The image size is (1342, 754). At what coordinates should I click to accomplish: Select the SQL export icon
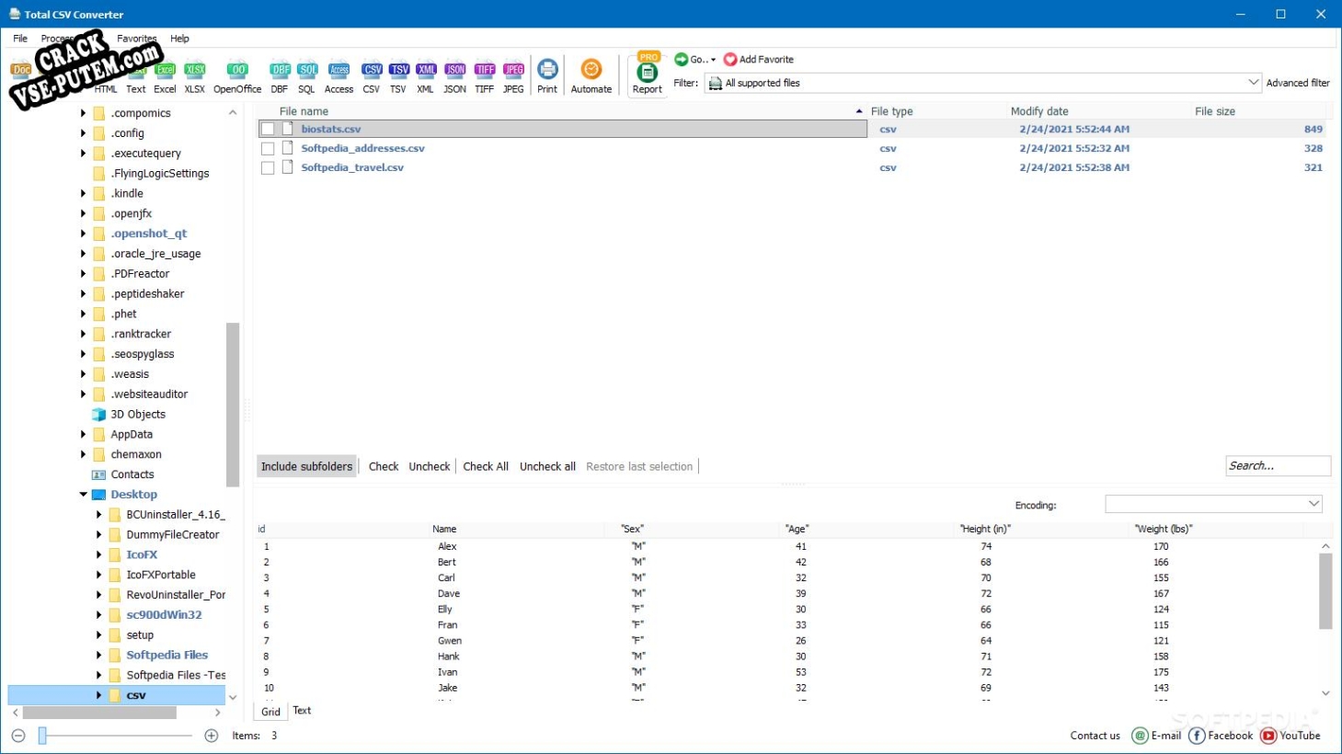pos(307,77)
